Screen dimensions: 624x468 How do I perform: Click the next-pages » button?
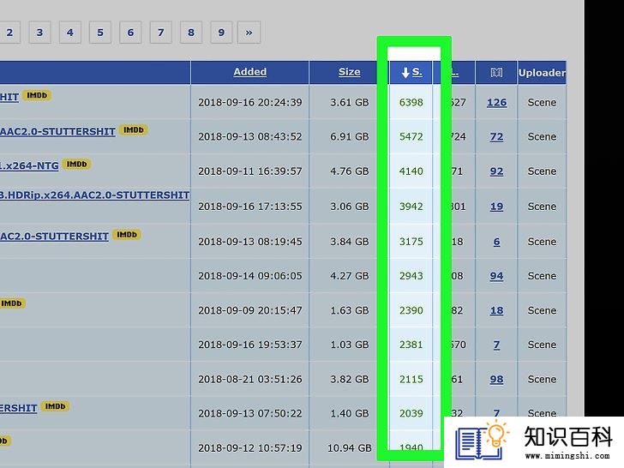point(249,33)
